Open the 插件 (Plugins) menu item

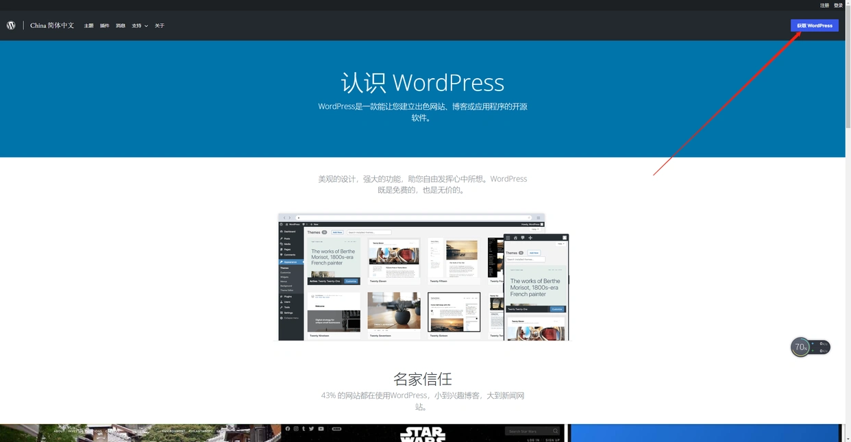(104, 26)
